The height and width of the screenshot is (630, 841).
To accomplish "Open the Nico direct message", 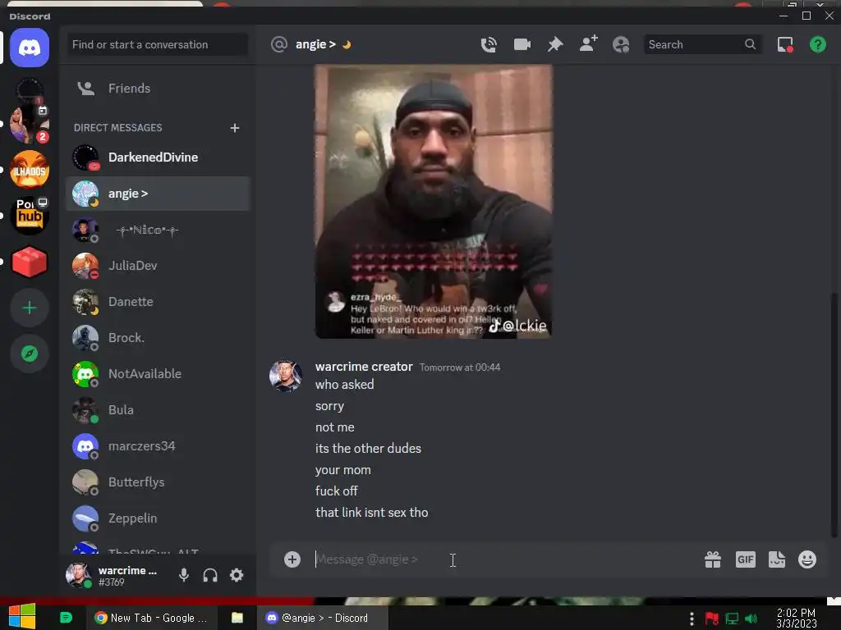I will (x=157, y=230).
